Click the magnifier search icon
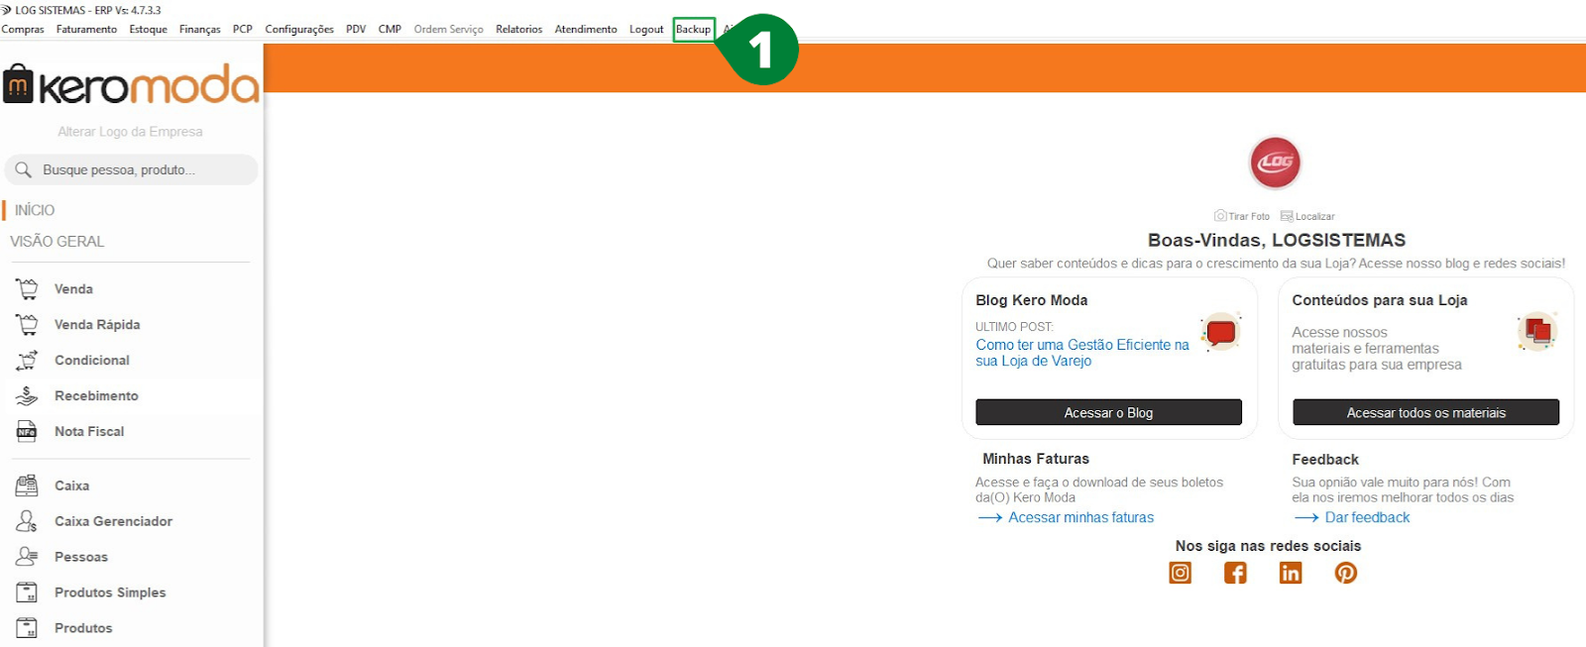The image size is (1586, 647). (x=24, y=169)
